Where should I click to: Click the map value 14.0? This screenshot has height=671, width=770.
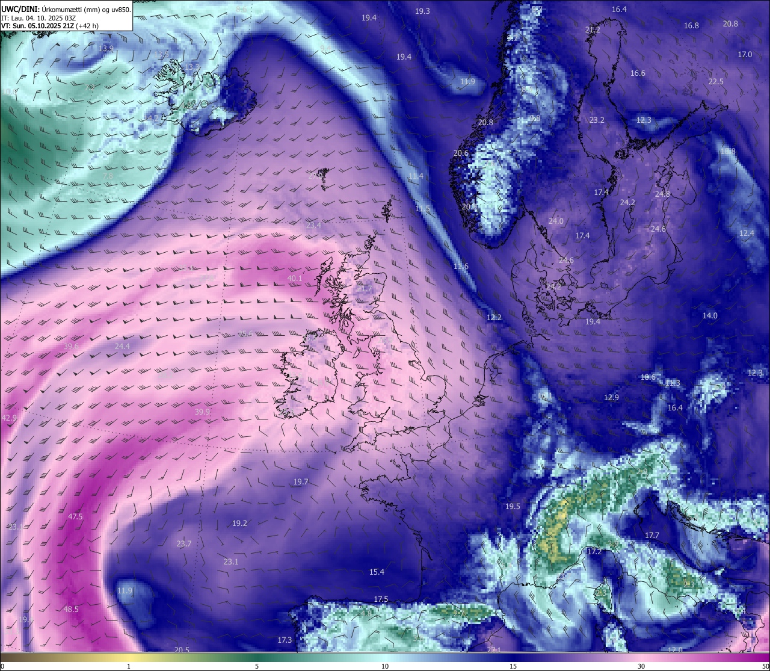click(x=710, y=315)
